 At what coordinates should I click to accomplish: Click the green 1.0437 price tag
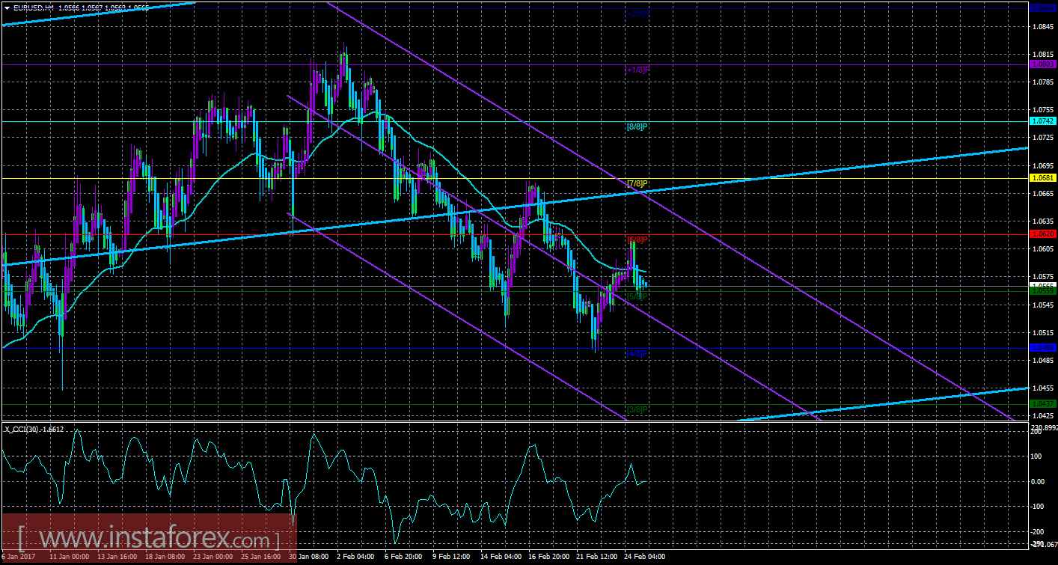[x=1043, y=404]
